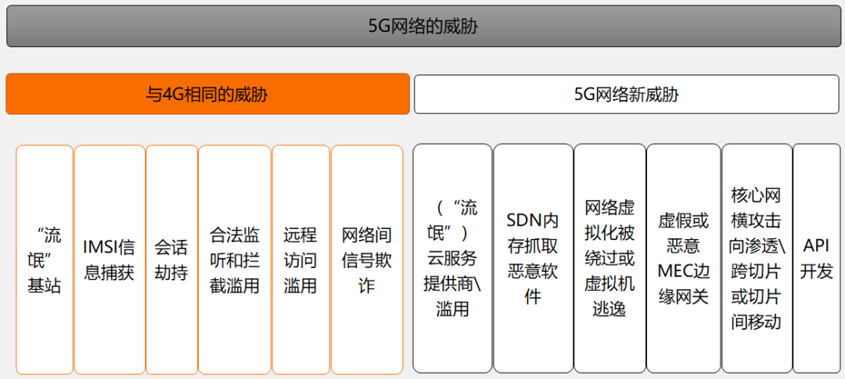Select the SDN内存抓取恶意软件 box
The image size is (845, 379).
533,258
